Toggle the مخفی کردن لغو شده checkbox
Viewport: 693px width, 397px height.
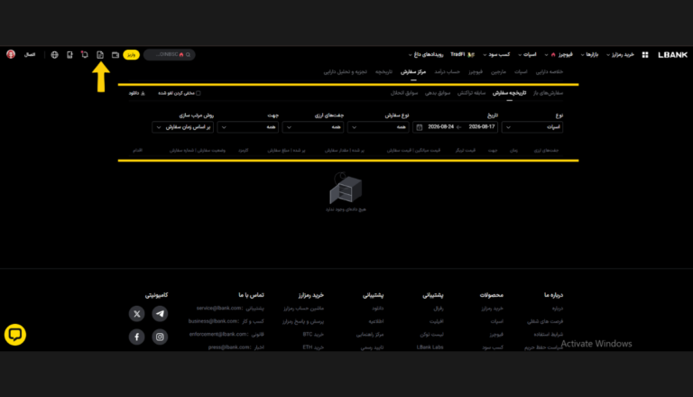click(199, 93)
